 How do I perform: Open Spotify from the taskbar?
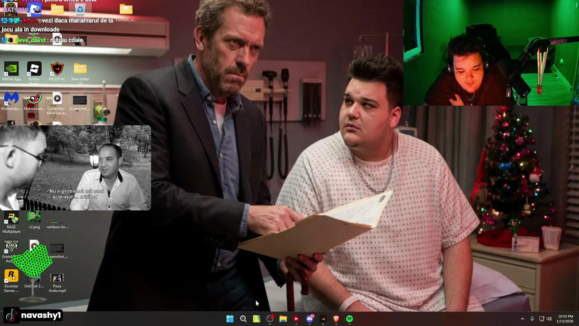coord(350,319)
